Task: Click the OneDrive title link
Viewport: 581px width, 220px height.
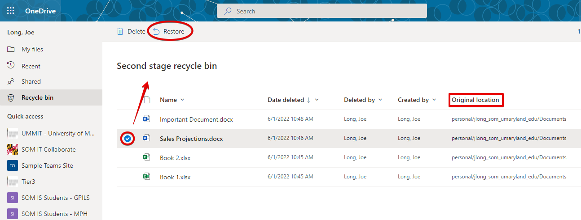Action: tap(40, 11)
